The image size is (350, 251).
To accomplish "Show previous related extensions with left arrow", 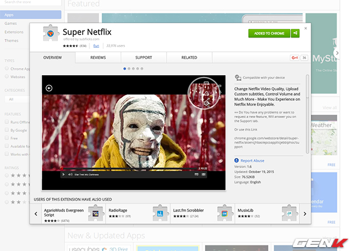I will [36, 214].
